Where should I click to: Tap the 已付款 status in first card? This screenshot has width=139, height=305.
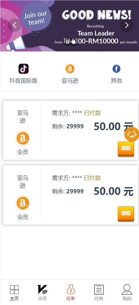click(x=92, y=113)
